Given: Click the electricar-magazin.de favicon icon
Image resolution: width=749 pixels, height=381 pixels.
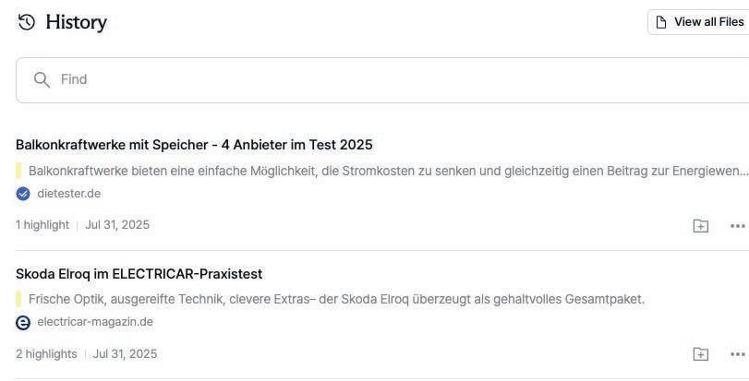Looking at the screenshot, I should point(23,323).
